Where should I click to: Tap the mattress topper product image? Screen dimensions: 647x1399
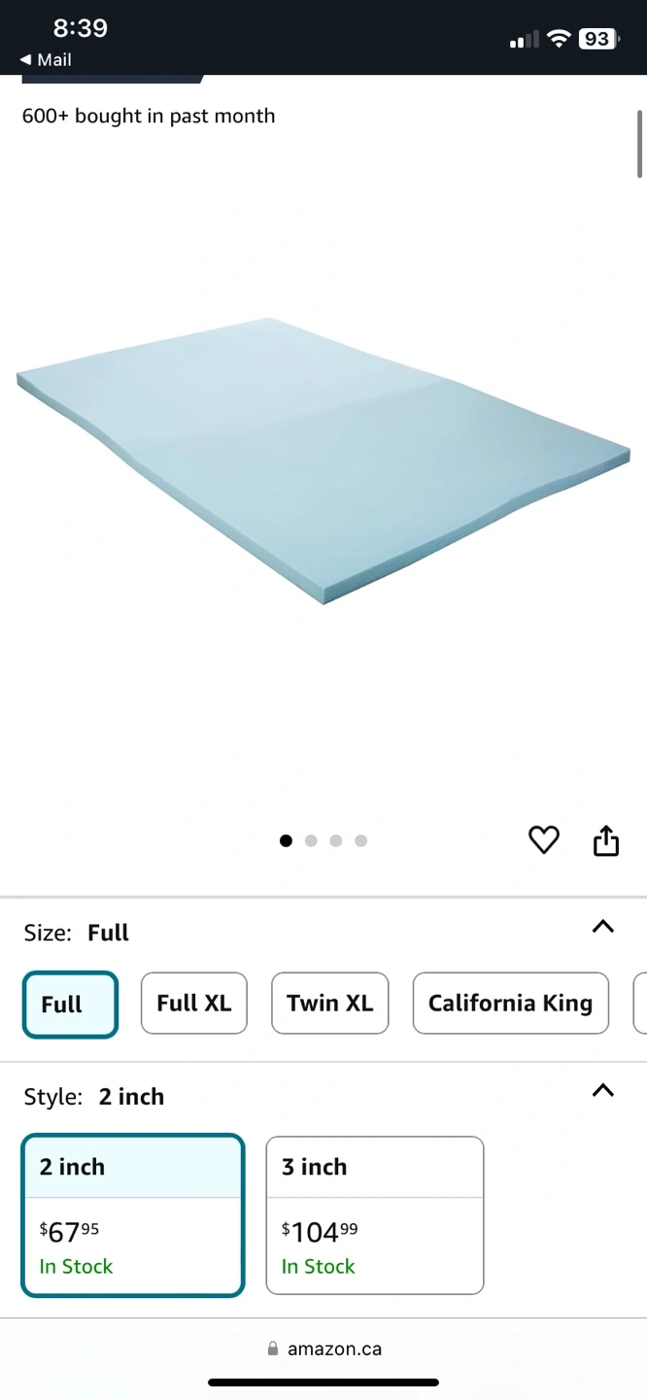click(323, 461)
